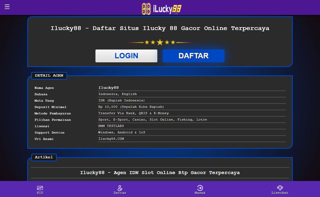Click the 'Mata Uang' row label
320x197 pixels.
(44, 101)
